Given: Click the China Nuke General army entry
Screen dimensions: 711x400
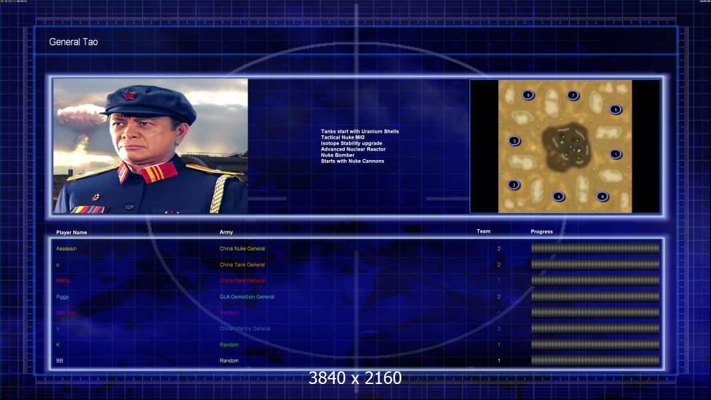Looking at the screenshot, I should 243,249.
